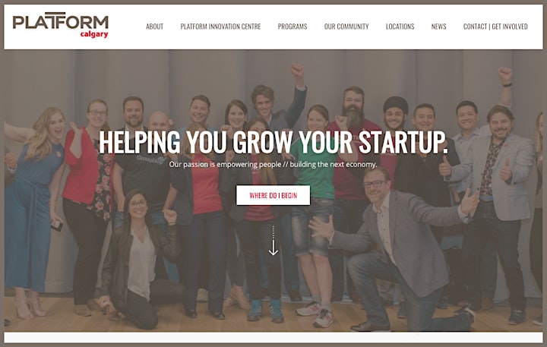This screenshot has width=547, height=347.
Task: Click the Platform Calgary logo
Action: (60, 25)
